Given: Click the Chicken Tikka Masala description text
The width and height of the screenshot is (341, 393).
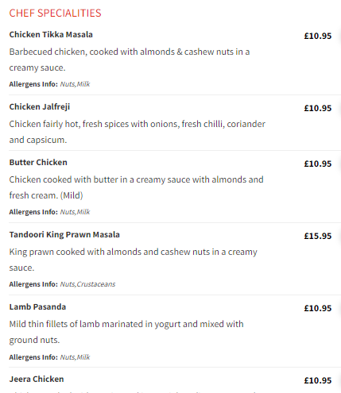Looking at the screenshot, I should [x=130, y=60].
